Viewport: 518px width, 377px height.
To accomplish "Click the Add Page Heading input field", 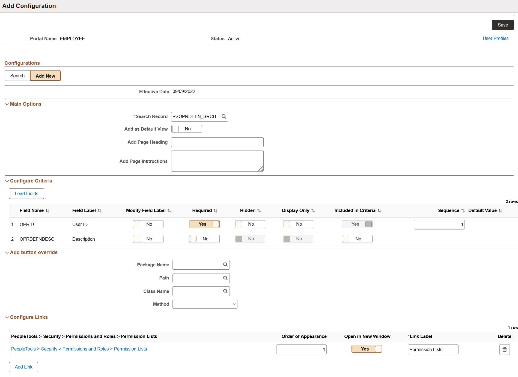I will point(217,142).
